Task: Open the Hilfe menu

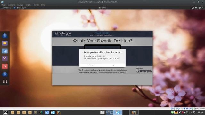Action: coord(43,5)
